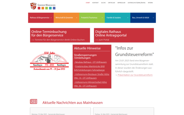Select Freizeit & Tourismus navigation tab
184x115 pixels.
[x=92, y=18]
